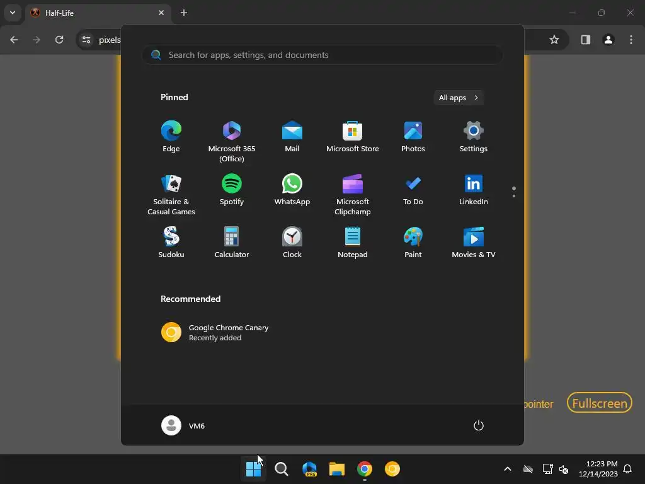Open the Paint app

(413, 243)
